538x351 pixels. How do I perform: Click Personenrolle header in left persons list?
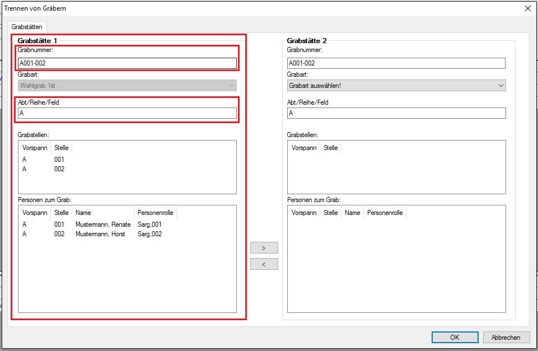coord(155,213)
